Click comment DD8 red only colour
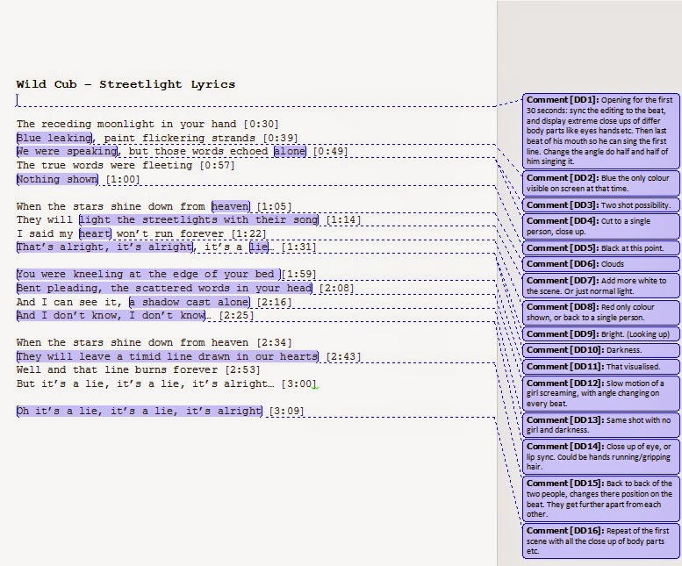Screen dimensions: 682x566 pyautogui.click(x=600, y=312)
